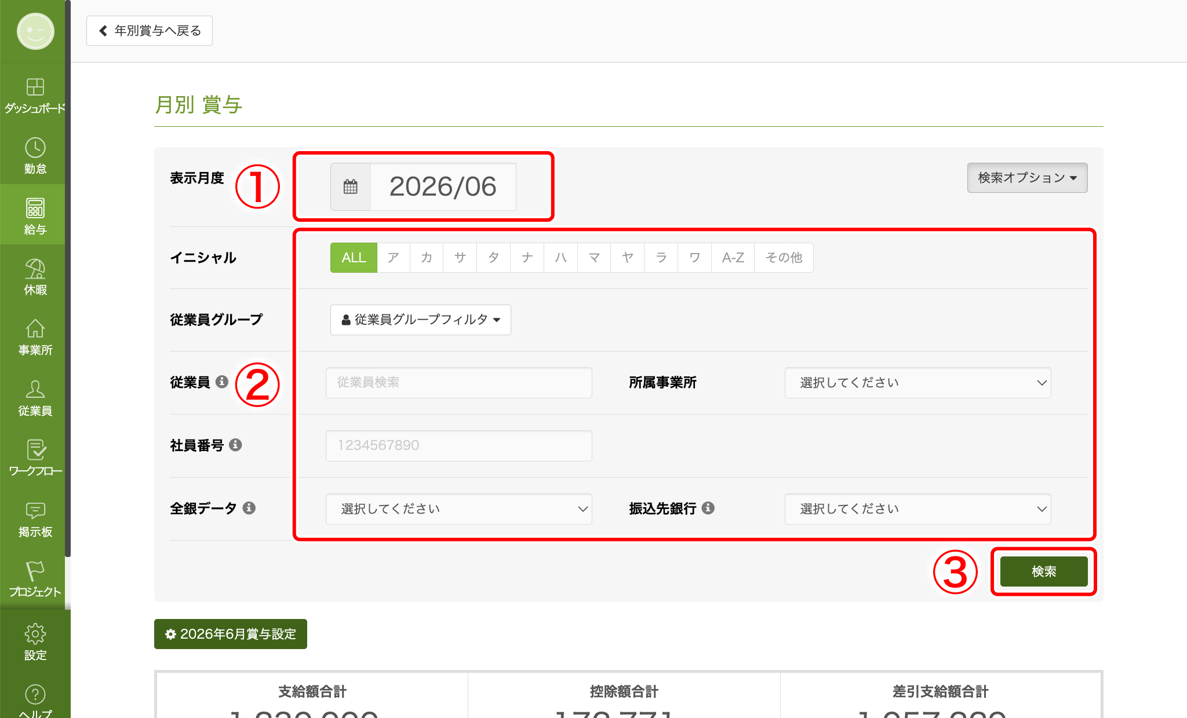
Task: Click the smiley logo in the sidebar
Action: [35, 31]
